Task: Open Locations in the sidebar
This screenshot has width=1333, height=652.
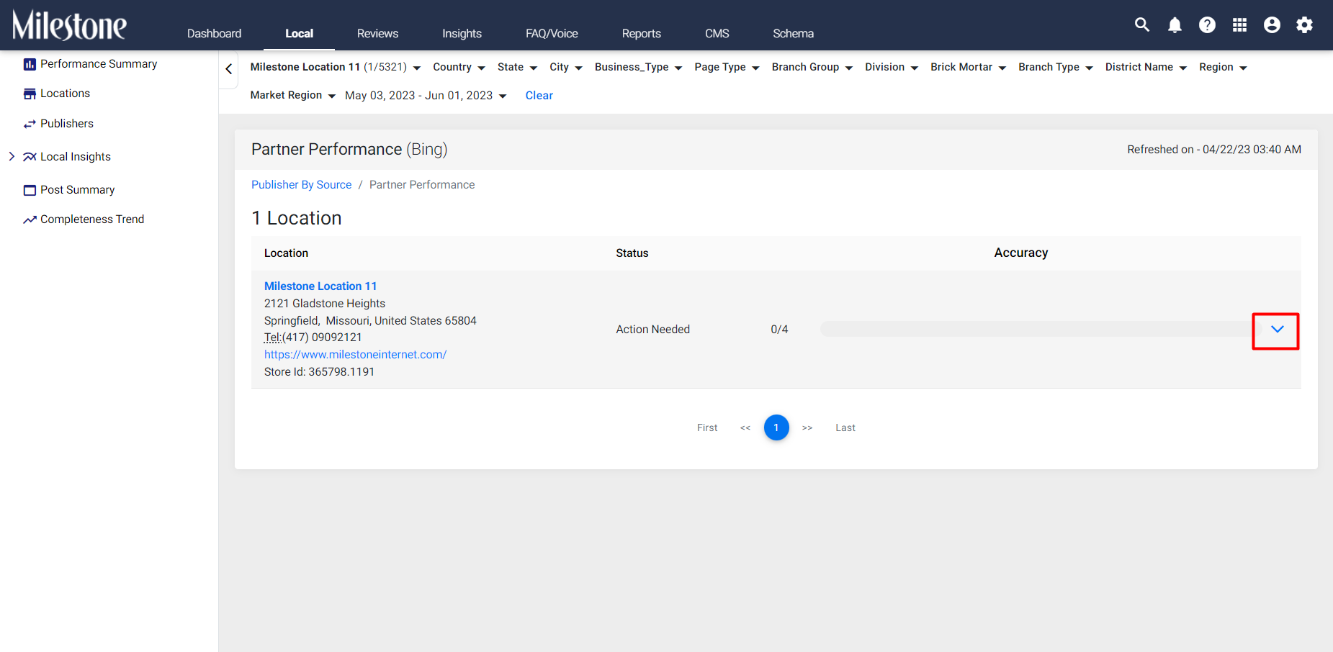Action: 65,94
